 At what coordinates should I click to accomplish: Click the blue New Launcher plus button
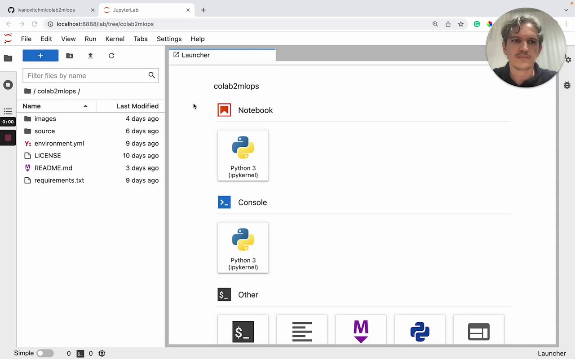[40, 56]
